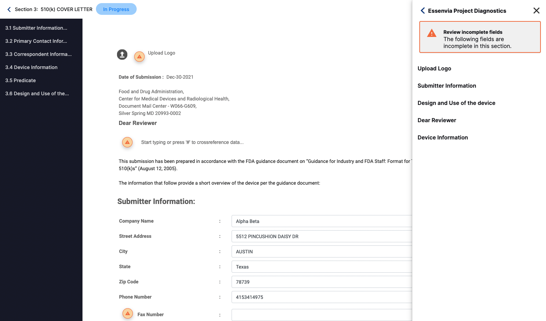Viewport: 546px width, 321px height.
Task: Select the Device Information diagnostic item
Action: (442, 137)
